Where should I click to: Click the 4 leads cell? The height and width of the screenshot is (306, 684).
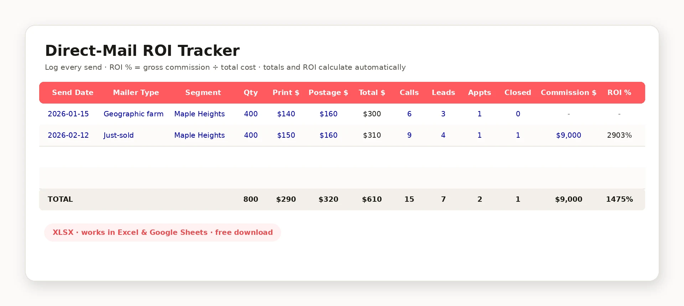(x=444, y=135)
